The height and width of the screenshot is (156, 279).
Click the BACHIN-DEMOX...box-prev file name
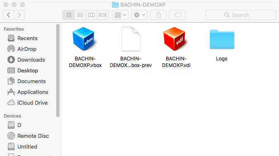tap(131, 62)
